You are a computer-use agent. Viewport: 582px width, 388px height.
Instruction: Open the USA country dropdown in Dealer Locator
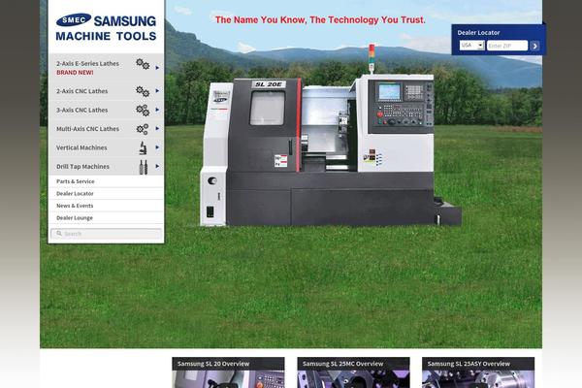(471, 46)
